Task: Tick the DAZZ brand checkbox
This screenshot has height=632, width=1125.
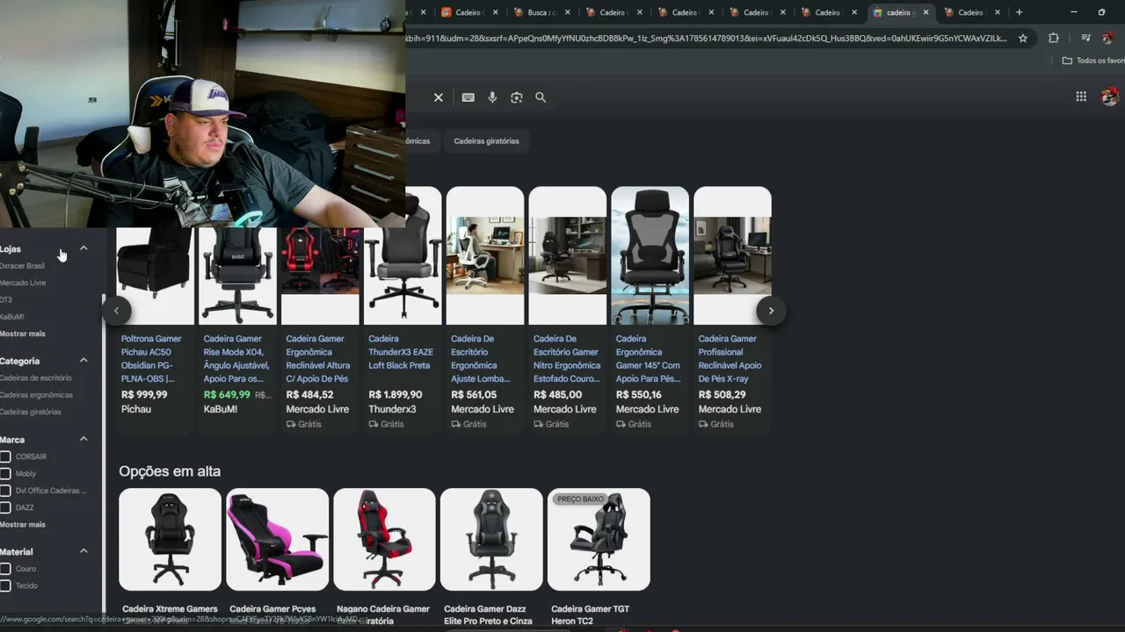Action: (5, 507)
